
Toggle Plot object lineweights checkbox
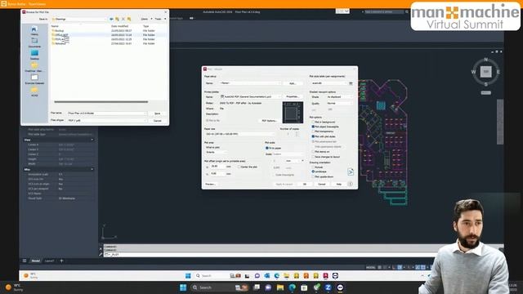(x=313, y=127)
